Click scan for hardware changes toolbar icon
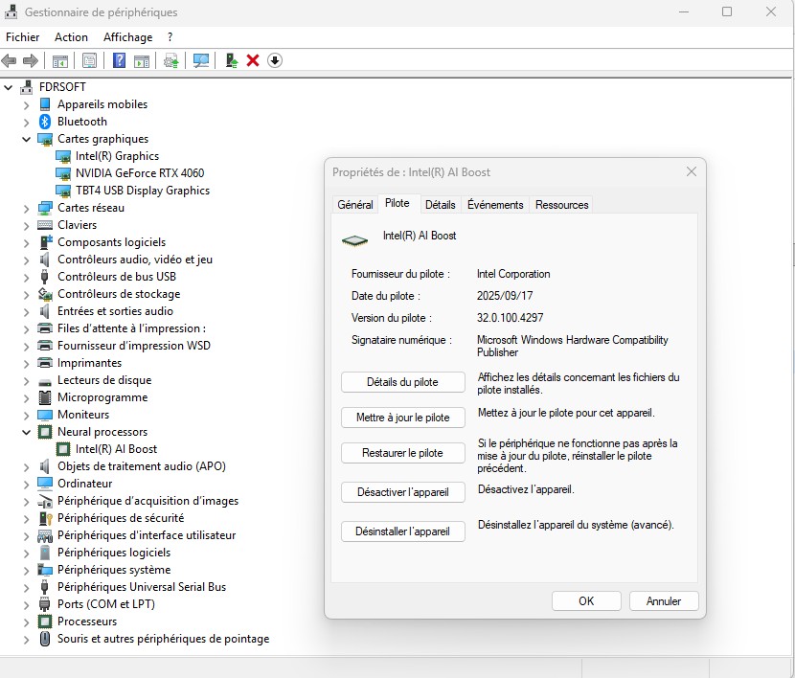Screen dimensions: 795x678 [201, 60]
